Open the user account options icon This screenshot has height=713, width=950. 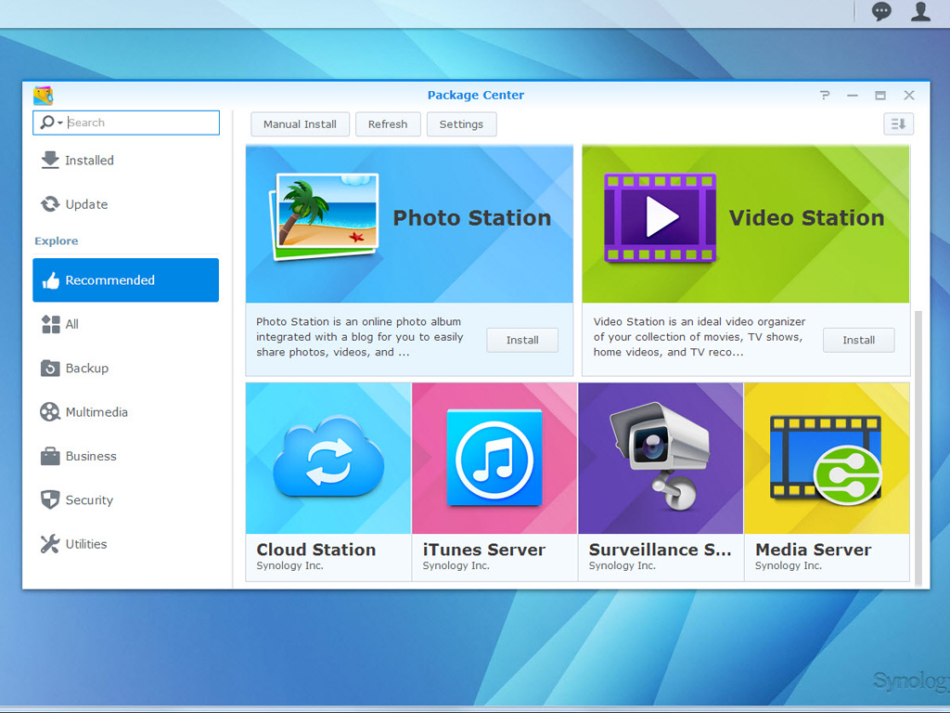[920, 11]
